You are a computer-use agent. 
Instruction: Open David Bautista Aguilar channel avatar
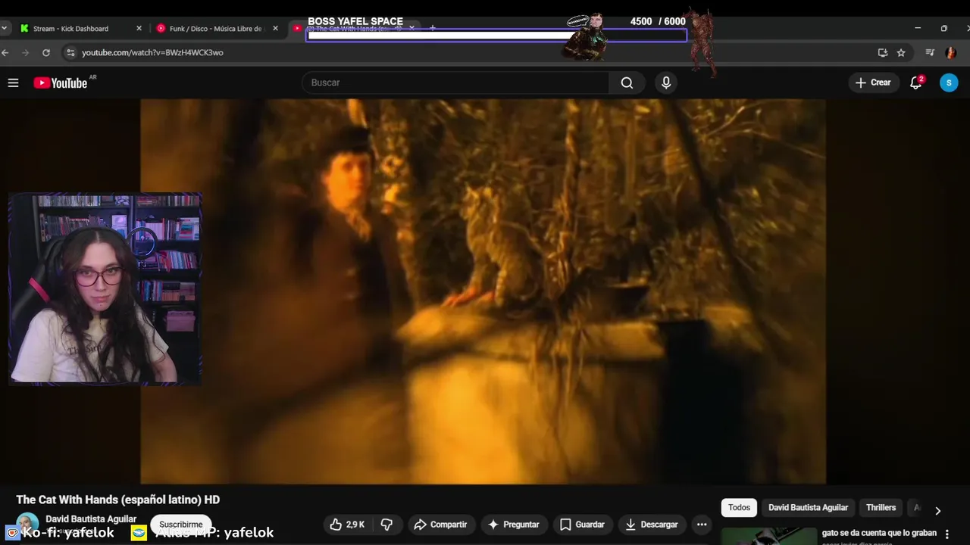(x=28, y=525)
